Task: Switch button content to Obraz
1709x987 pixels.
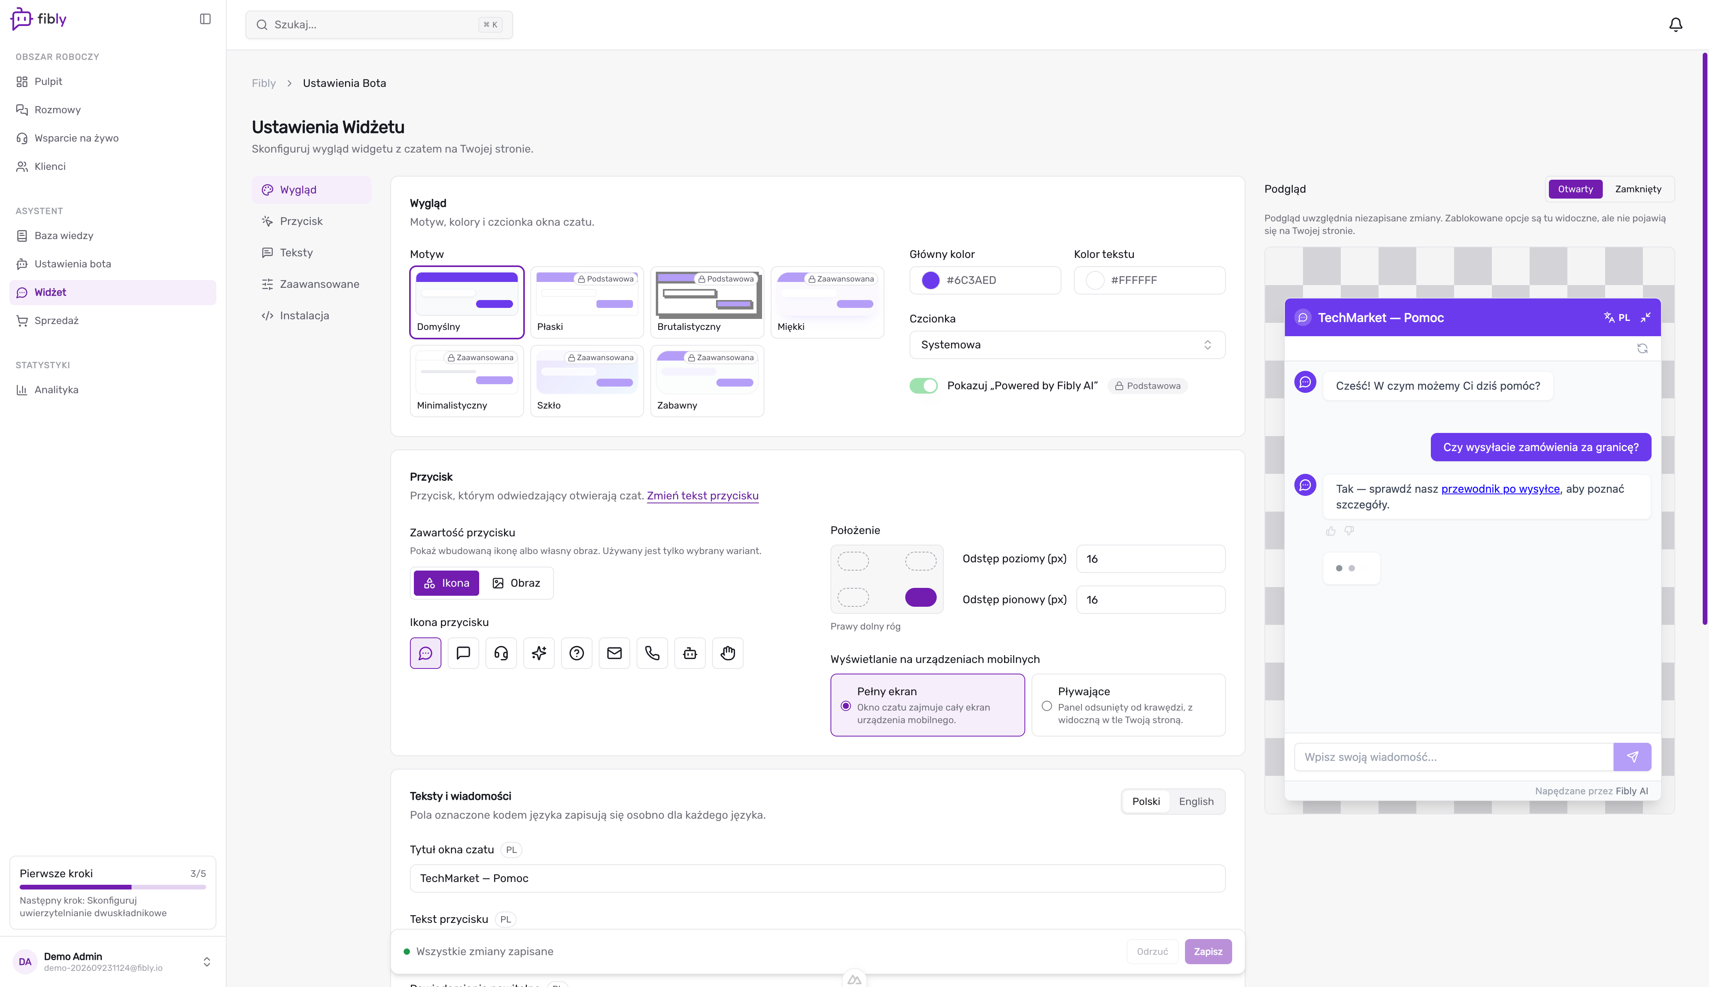Action: click(x=516, y=583)
